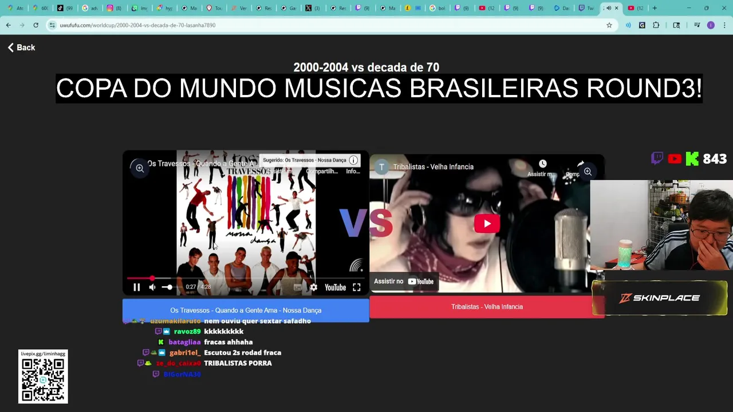Switch to the Google 'bol' tab
The height and width of the screenshot is (412, 733).
437,8
